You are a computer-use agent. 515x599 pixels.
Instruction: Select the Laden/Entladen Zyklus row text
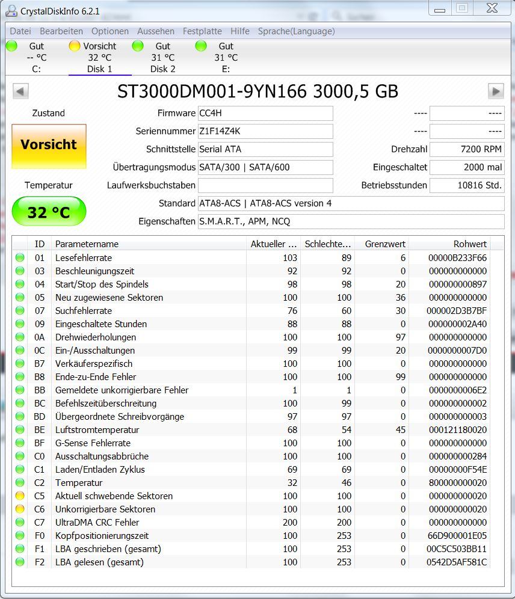tap(100, 470)
